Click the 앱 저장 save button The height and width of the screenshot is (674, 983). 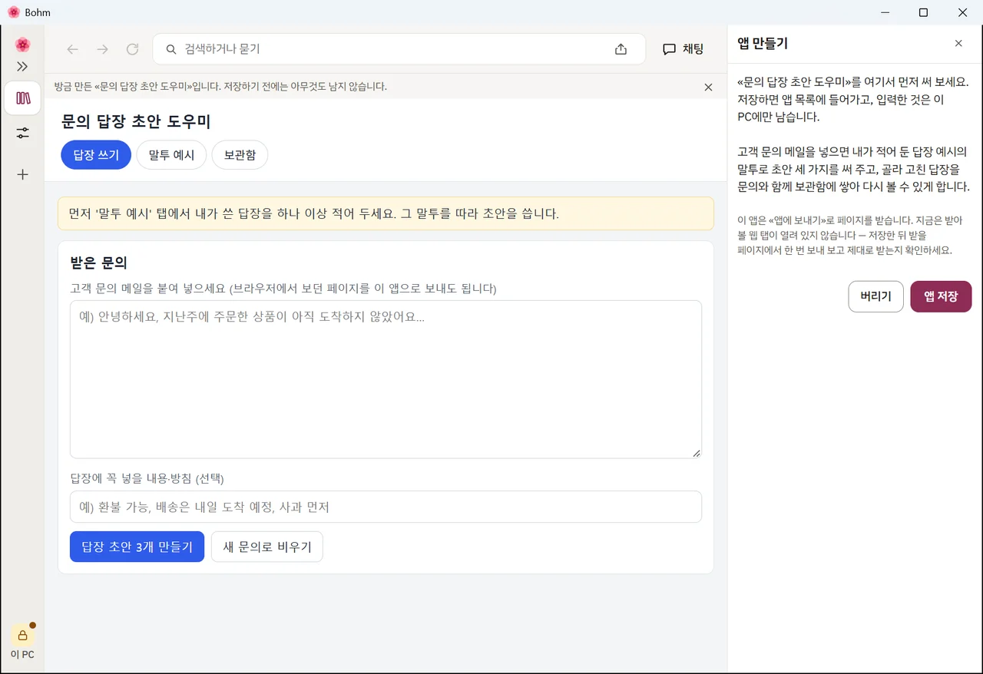(941, 296)
